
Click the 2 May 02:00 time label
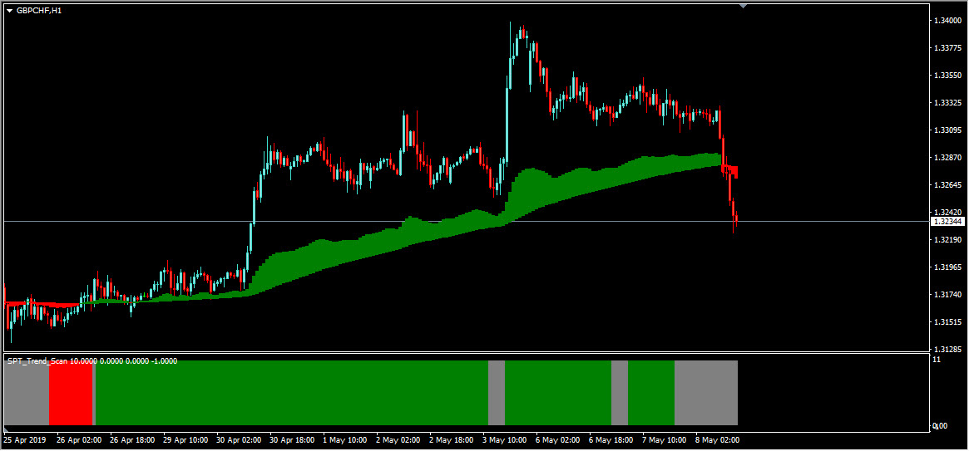click(x=398, y=440)
